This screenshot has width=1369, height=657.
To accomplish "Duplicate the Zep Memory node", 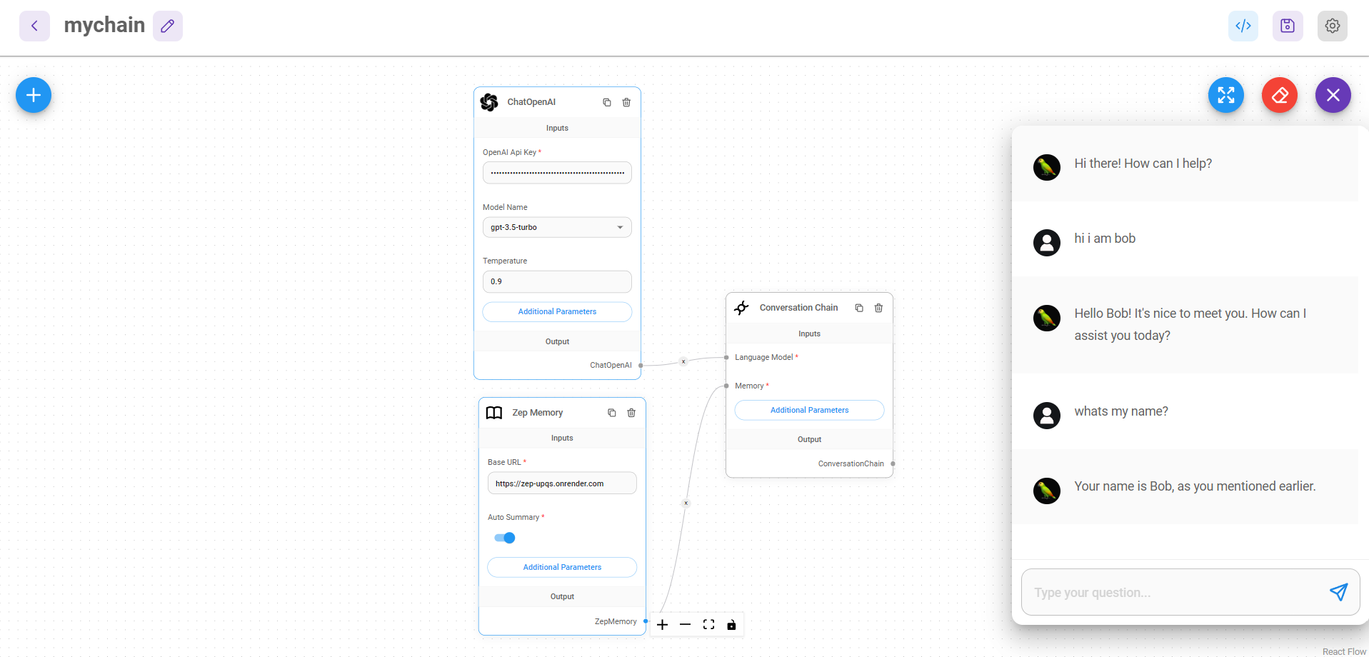I will click(611, 413).
